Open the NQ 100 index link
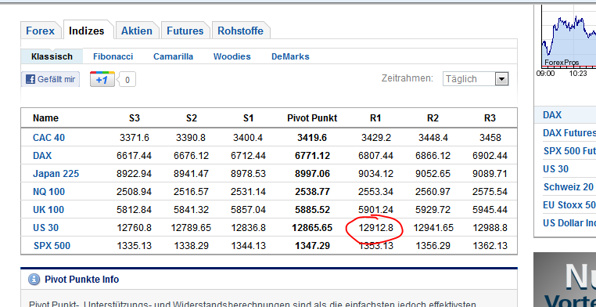Viewport: 596px width, 307px height. [48, 191]
